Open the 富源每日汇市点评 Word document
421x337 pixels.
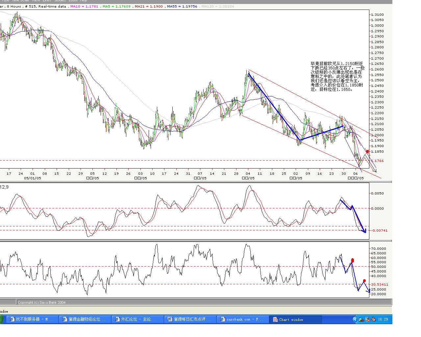[x=190, y=319]
